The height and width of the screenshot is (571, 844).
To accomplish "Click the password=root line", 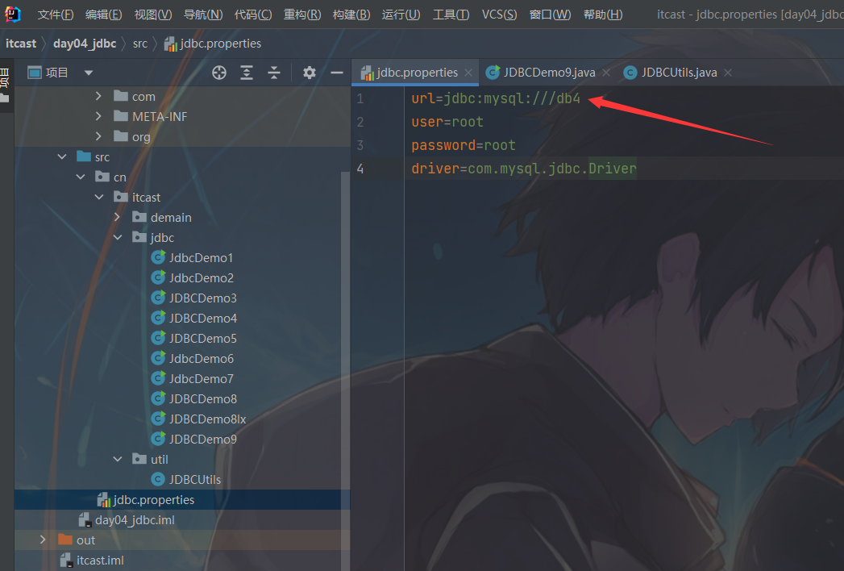I will click(464, 145).
